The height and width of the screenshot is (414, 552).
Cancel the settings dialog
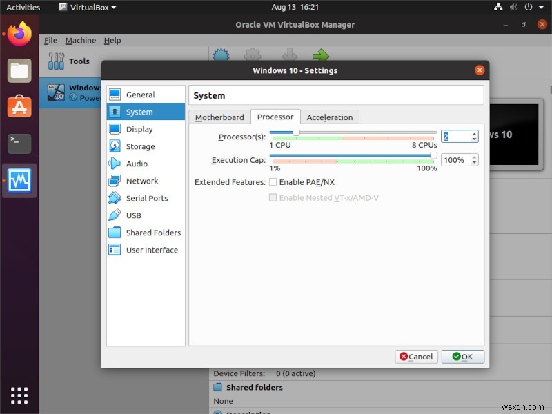pyautogui.click(x=416, y=357)
